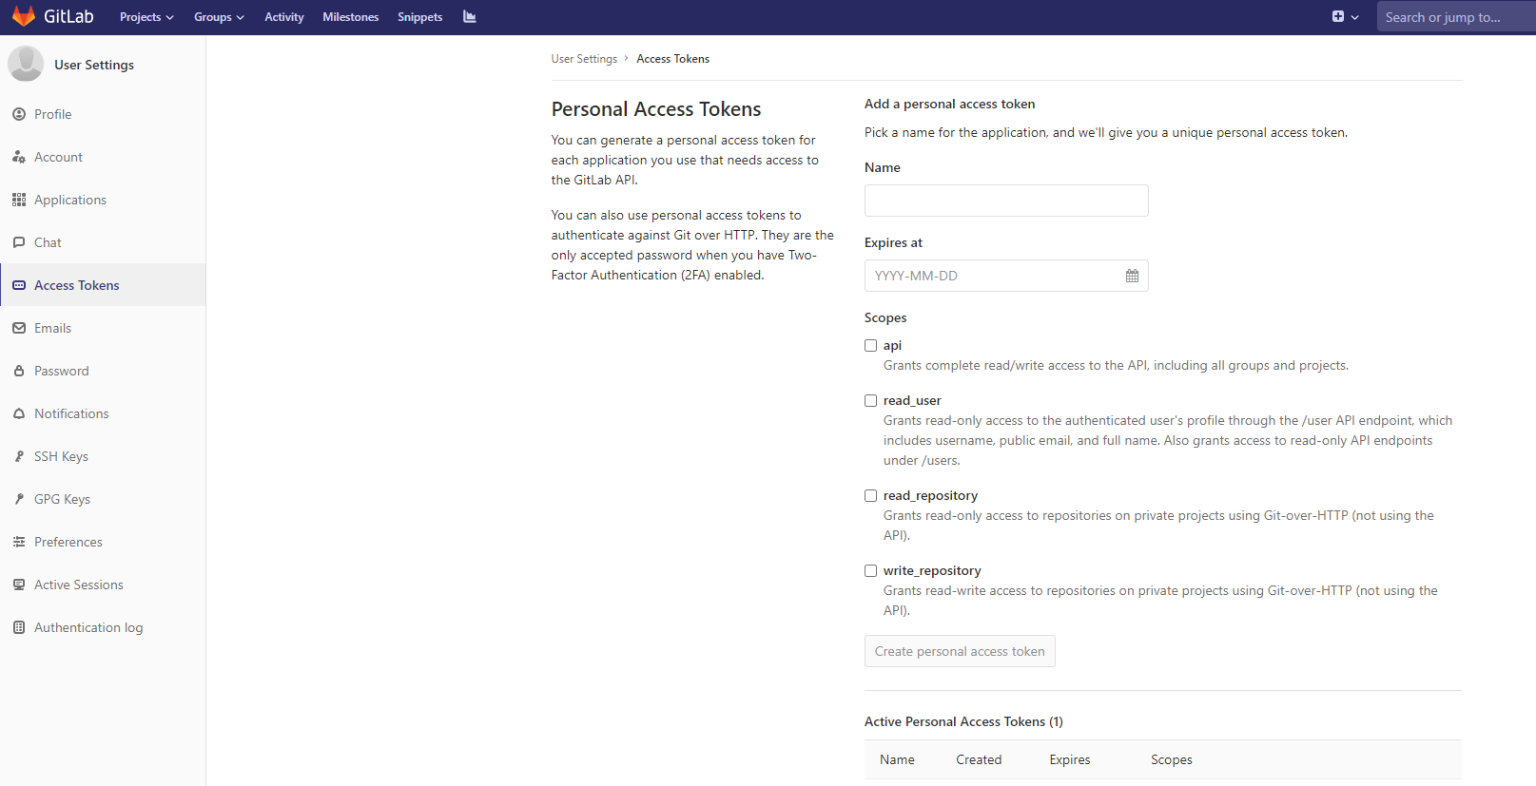Click the SSH Keys key icon
The width and height of the screenshot is (1536, 786).
point(19,456)
